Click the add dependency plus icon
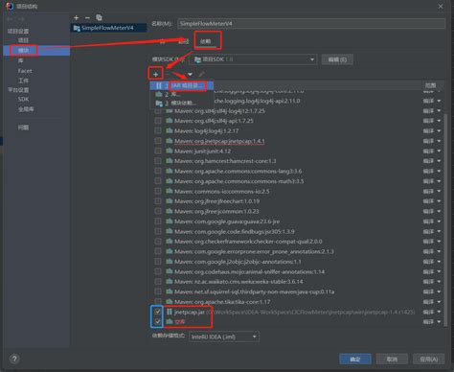Screen dimensions: 454x372 click(155, 75)
